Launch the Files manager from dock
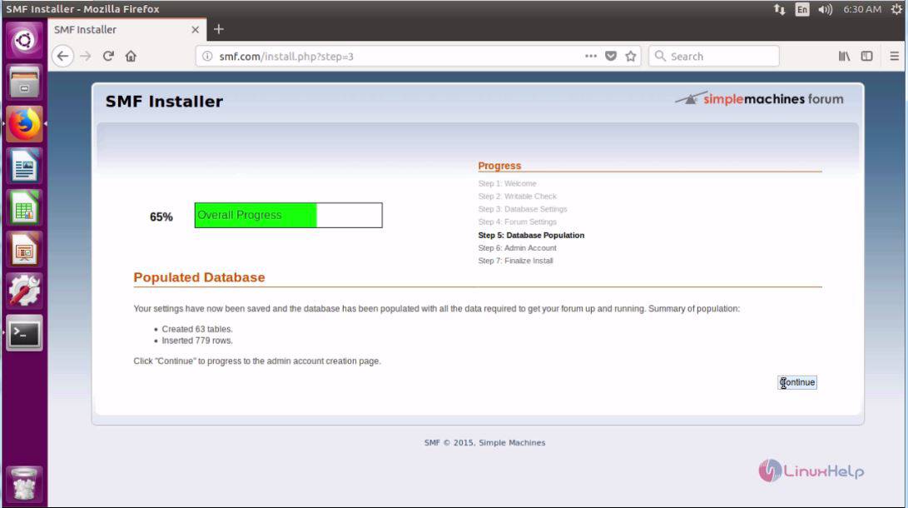908x508 pixels. pyautogui.click(x=24, y=82)
